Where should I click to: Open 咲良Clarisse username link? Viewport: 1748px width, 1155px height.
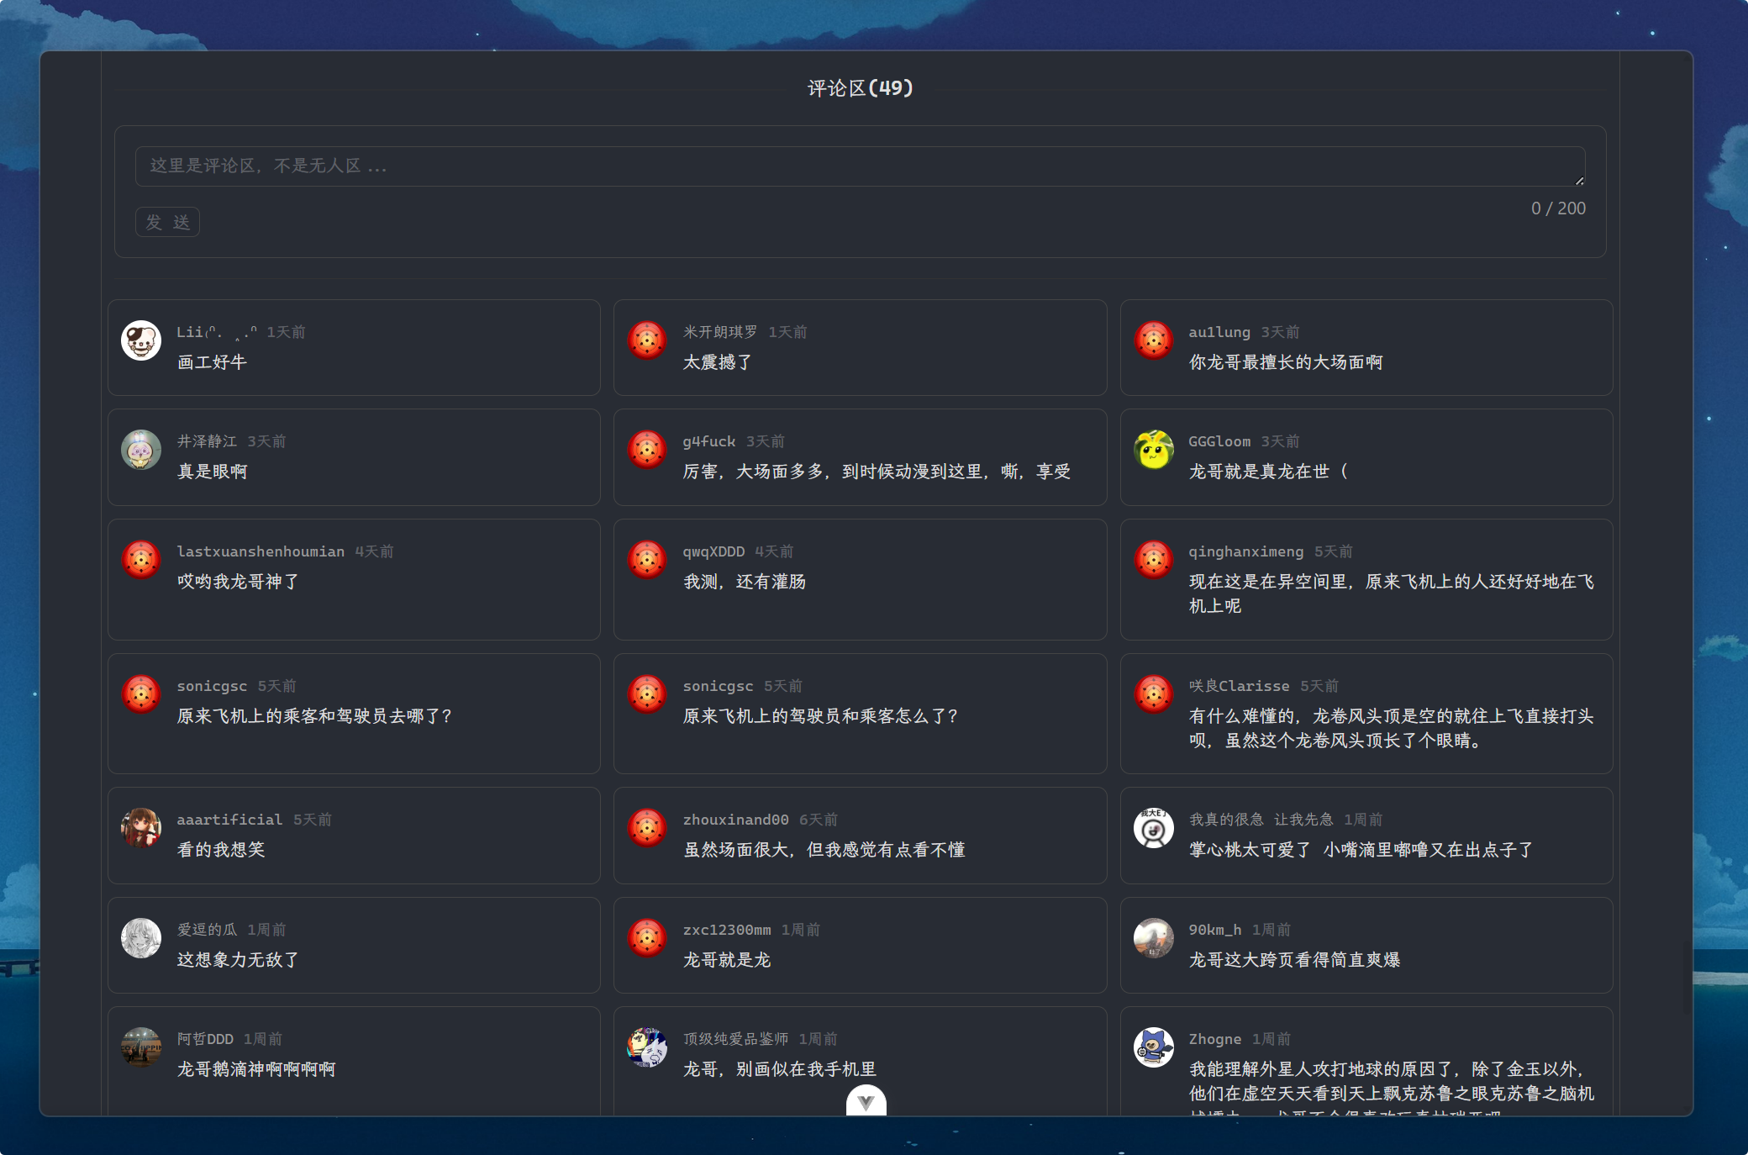click(x=1239, y=686)
